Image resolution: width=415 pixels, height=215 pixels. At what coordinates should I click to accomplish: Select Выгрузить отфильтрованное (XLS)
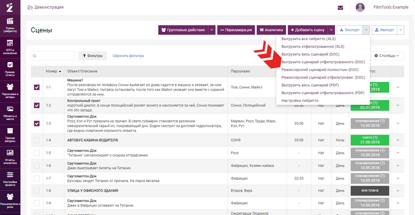[313, 47]
